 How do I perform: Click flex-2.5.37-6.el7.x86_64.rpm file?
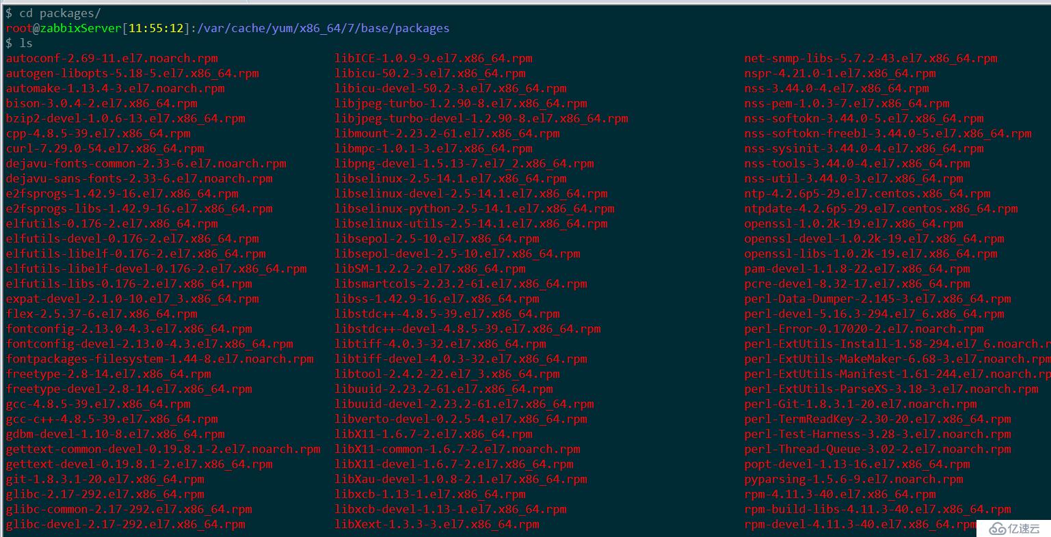point(102,314)
